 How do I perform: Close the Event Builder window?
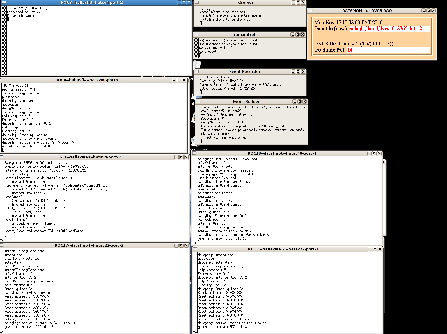pos(304,101)
